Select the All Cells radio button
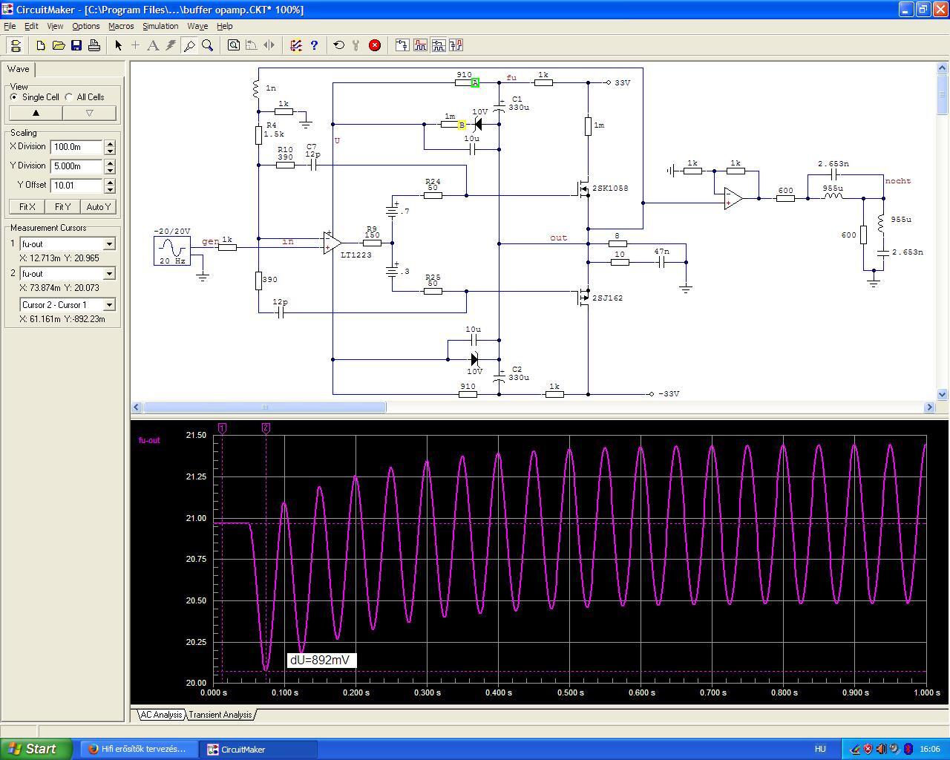This screenshot has width=950, height=760. [69, 97]
